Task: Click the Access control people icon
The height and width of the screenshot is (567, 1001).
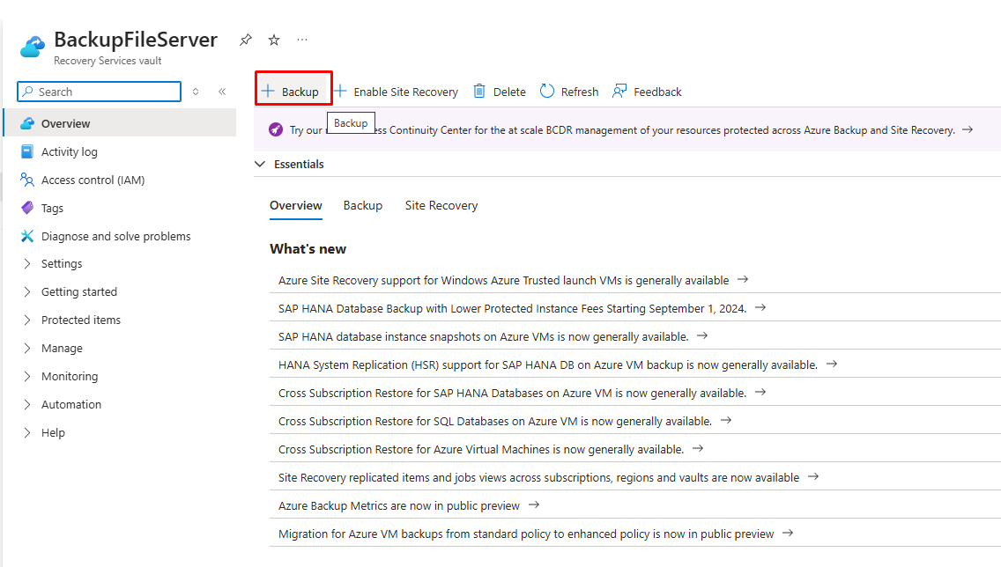Action: pyautogui.click(x=26, y=180)
